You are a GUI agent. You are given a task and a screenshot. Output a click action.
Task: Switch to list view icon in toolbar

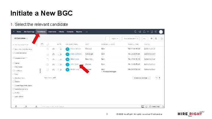(x=152, y=38)
